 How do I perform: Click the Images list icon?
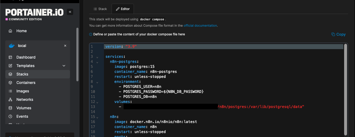(10, 91)
